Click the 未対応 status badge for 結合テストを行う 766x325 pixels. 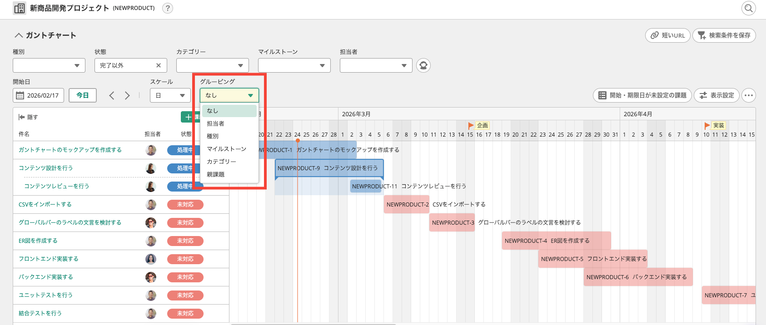click(x=185, y=314)
